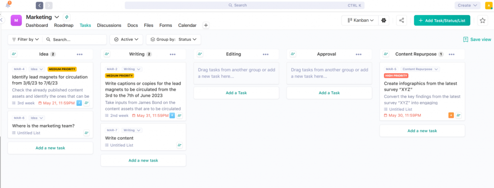Click the Add Task/Status/List button
Viewport: 494px width, 188px height.
click(442, 20)
